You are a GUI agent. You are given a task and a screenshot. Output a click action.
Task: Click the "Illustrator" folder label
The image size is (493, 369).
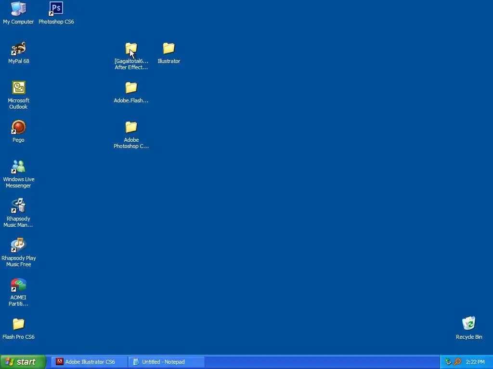click(169, 61)
